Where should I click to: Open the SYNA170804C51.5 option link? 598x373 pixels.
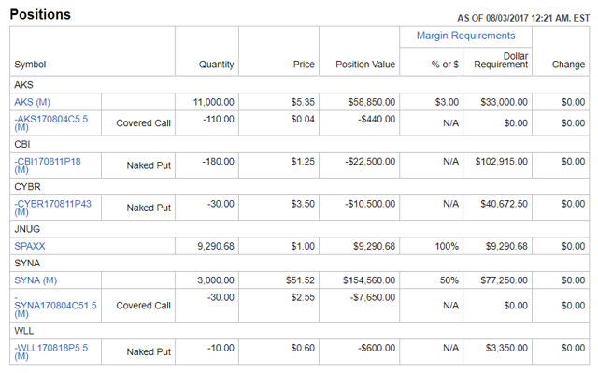coord(55,306)
